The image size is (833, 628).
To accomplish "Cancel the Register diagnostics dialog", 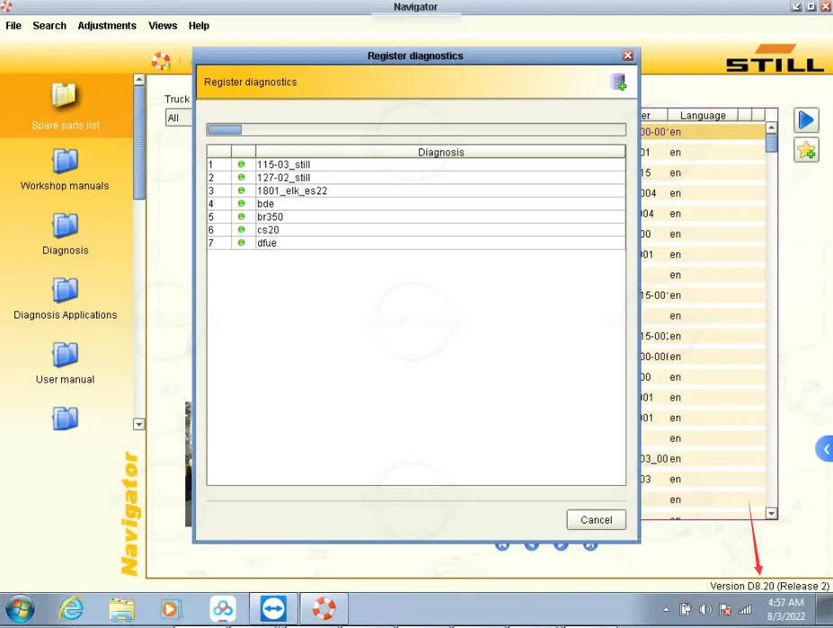I will [596, 520].
